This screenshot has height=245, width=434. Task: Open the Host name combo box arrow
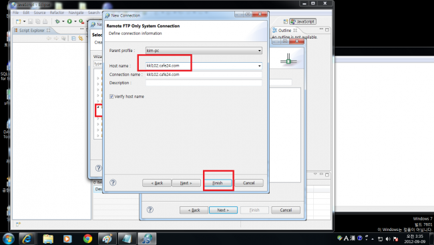click(x=259, y=66)
